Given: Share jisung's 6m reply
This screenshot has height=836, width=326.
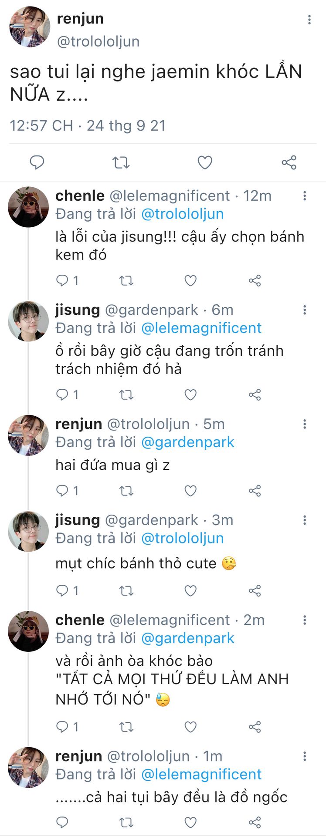Looking at the screenshot, I should click(x=255, y=395).
